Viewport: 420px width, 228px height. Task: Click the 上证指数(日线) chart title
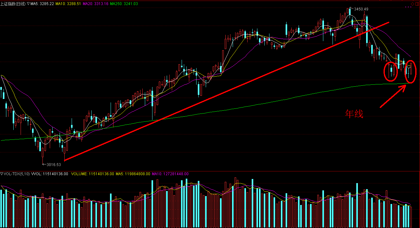click(14, 4)
